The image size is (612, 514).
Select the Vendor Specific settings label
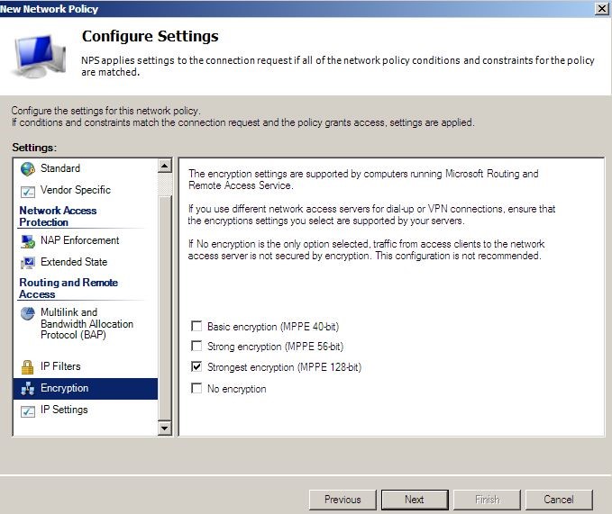(76, 190)
